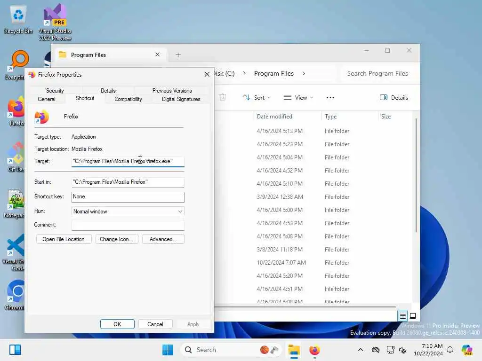
Task: Click the See more ellipsis in Explorer toolbar
Action: (x=330, y=98)
